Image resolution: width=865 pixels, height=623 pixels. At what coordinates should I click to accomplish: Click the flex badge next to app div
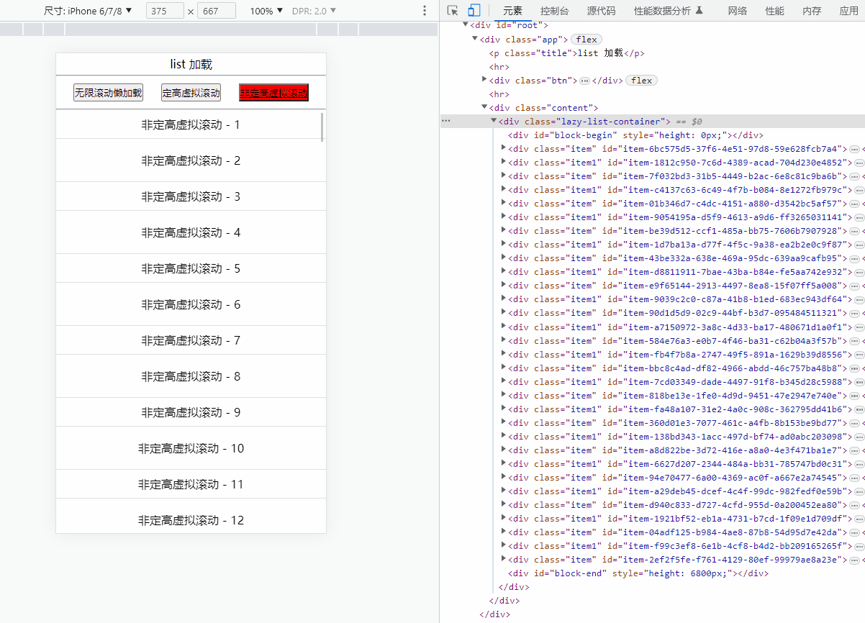pos(587,40)
